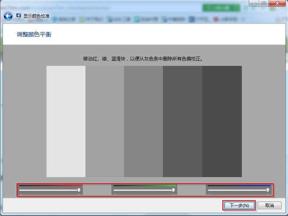The height and width of the screenshot is (216, 288).
Task: Click the blue slider thumb
Action: point(268,190)
